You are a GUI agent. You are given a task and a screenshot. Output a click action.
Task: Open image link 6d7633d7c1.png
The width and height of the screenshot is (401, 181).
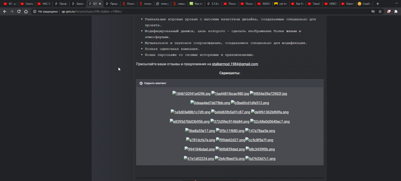[260, 159]
